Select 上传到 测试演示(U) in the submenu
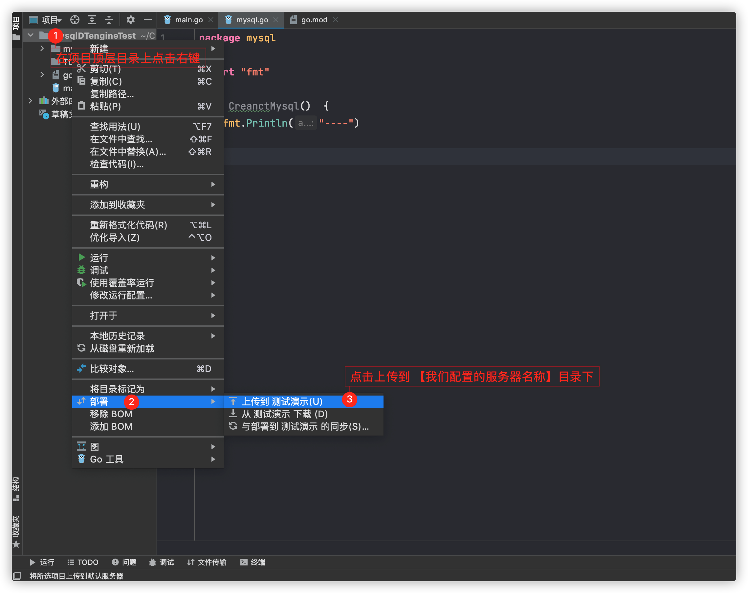Viewport: 748px width, 593px height. coord(282,401)
